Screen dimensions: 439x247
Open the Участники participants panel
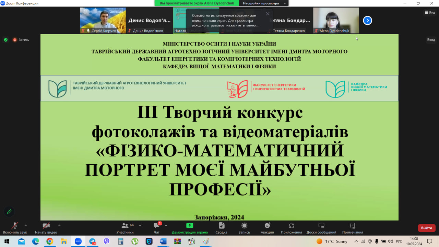click(125, 228)
